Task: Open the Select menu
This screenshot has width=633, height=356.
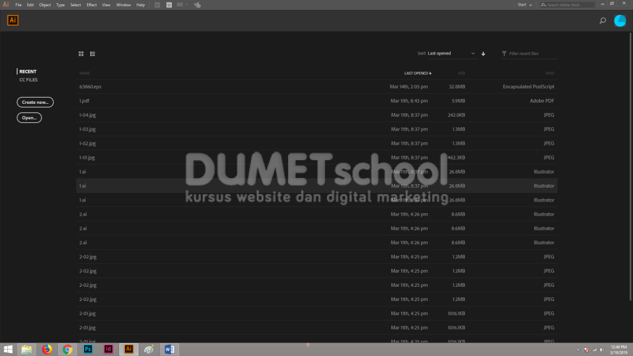Action: pos(75,5)
